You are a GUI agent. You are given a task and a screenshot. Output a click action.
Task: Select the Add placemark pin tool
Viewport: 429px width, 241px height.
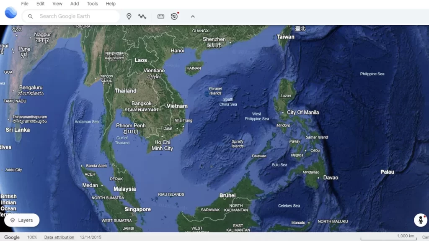[x=129, y=16]
